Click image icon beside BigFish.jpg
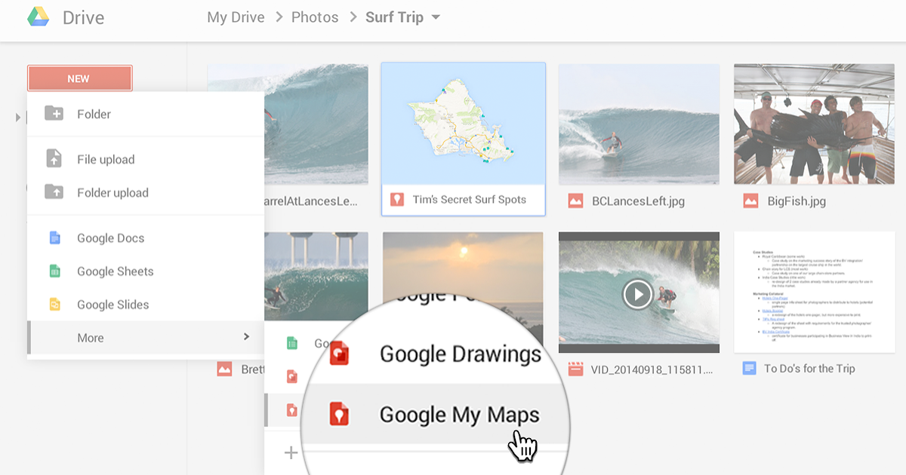Image resolution: width=906 pixels, height=475 pixels. tap(750, 201)
